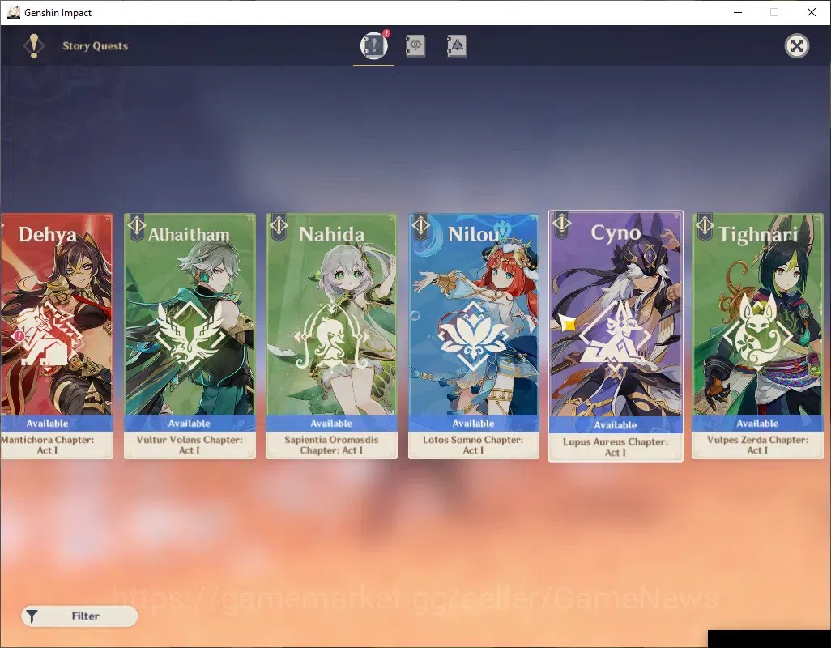Screen dimensions: 831x648
Task: Click Available label under Dehya
Action: point(47,424)
